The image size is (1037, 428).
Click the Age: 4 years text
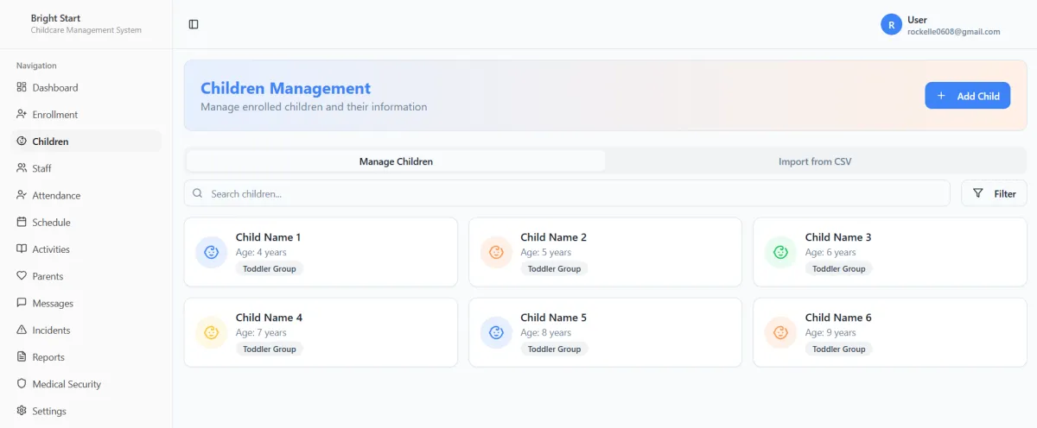pos(261,253)
